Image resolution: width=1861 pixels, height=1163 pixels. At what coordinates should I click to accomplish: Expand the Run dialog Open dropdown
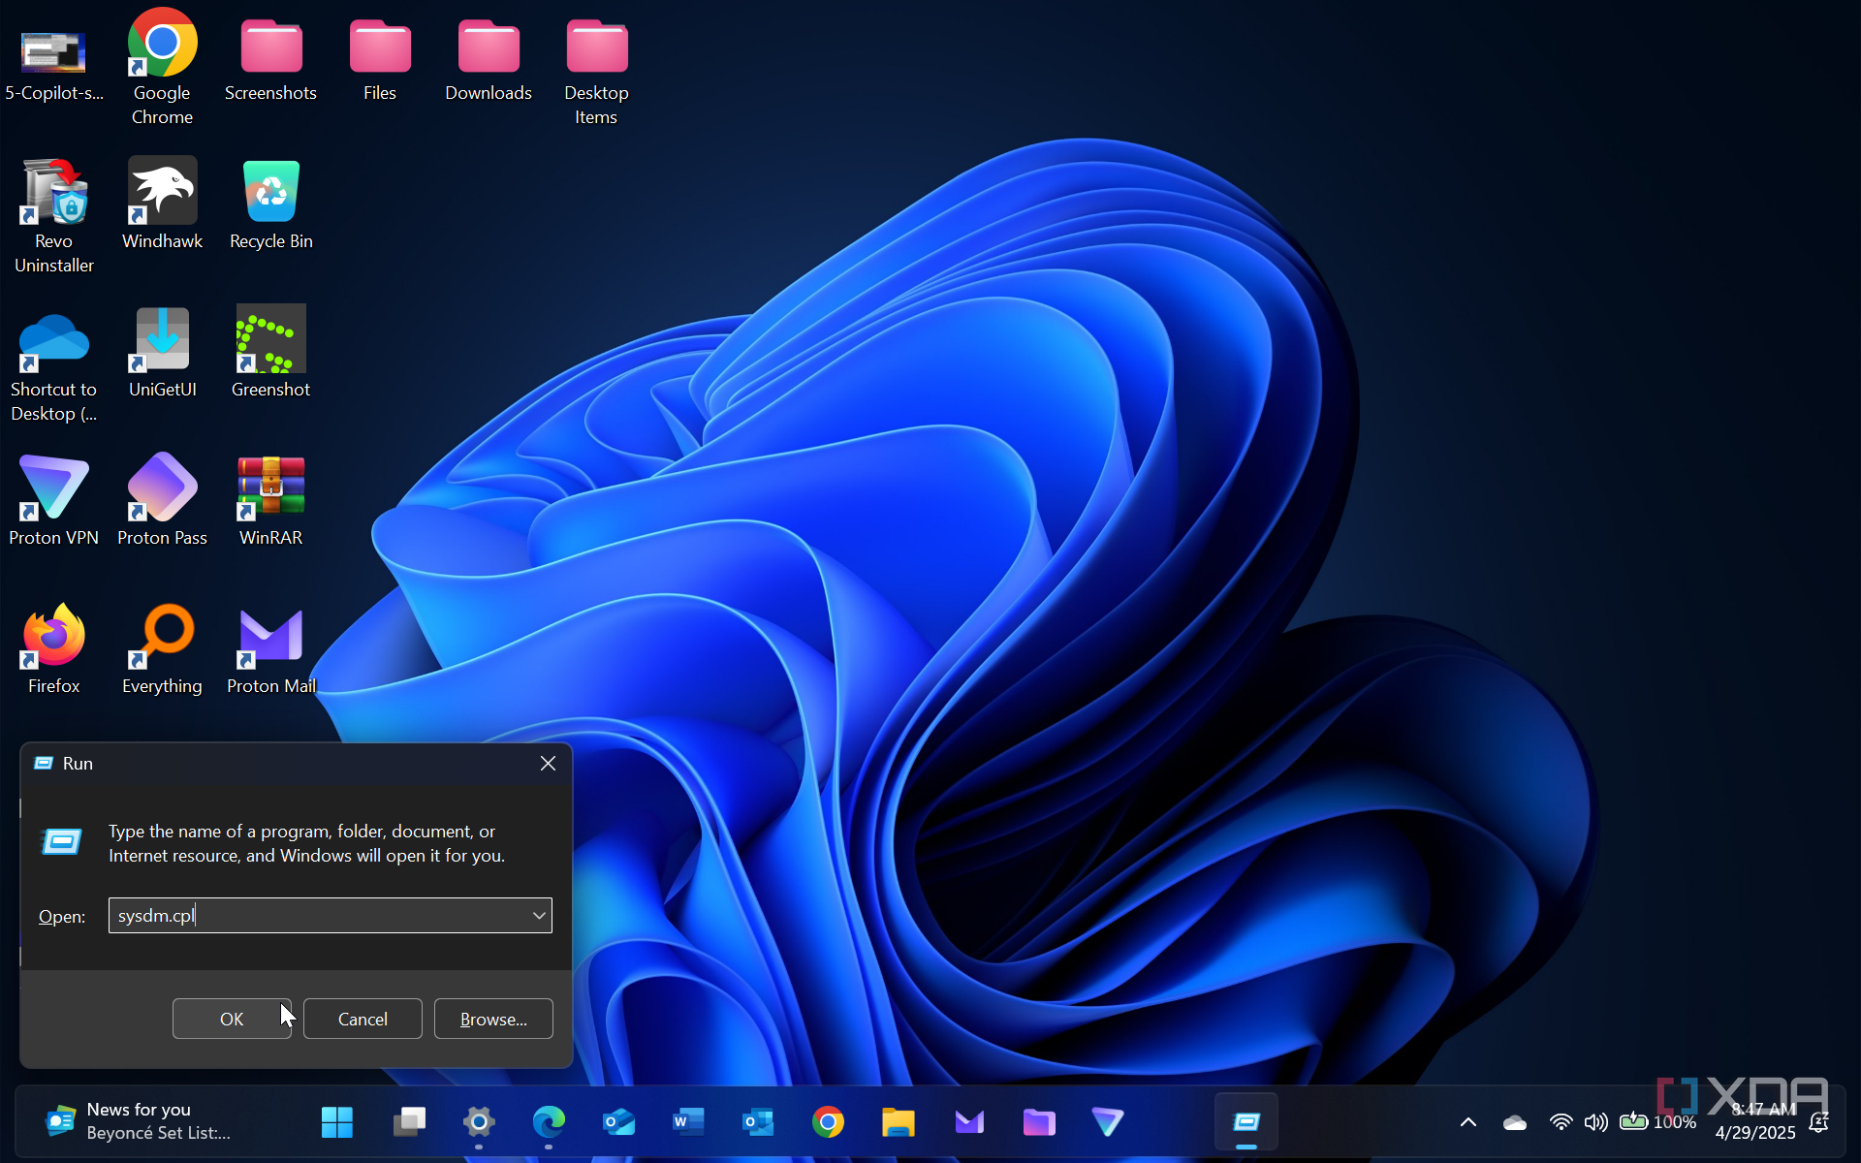coord(539,915)
